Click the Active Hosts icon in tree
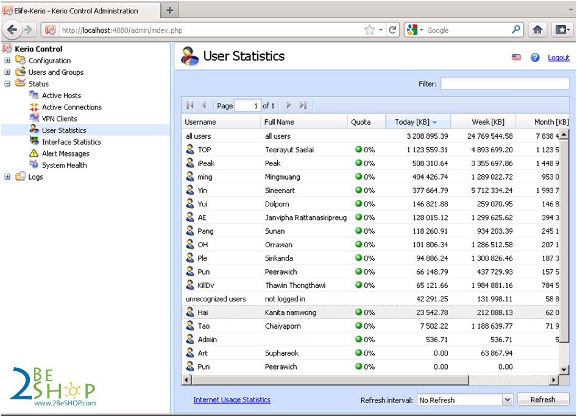 pos(34,95)
